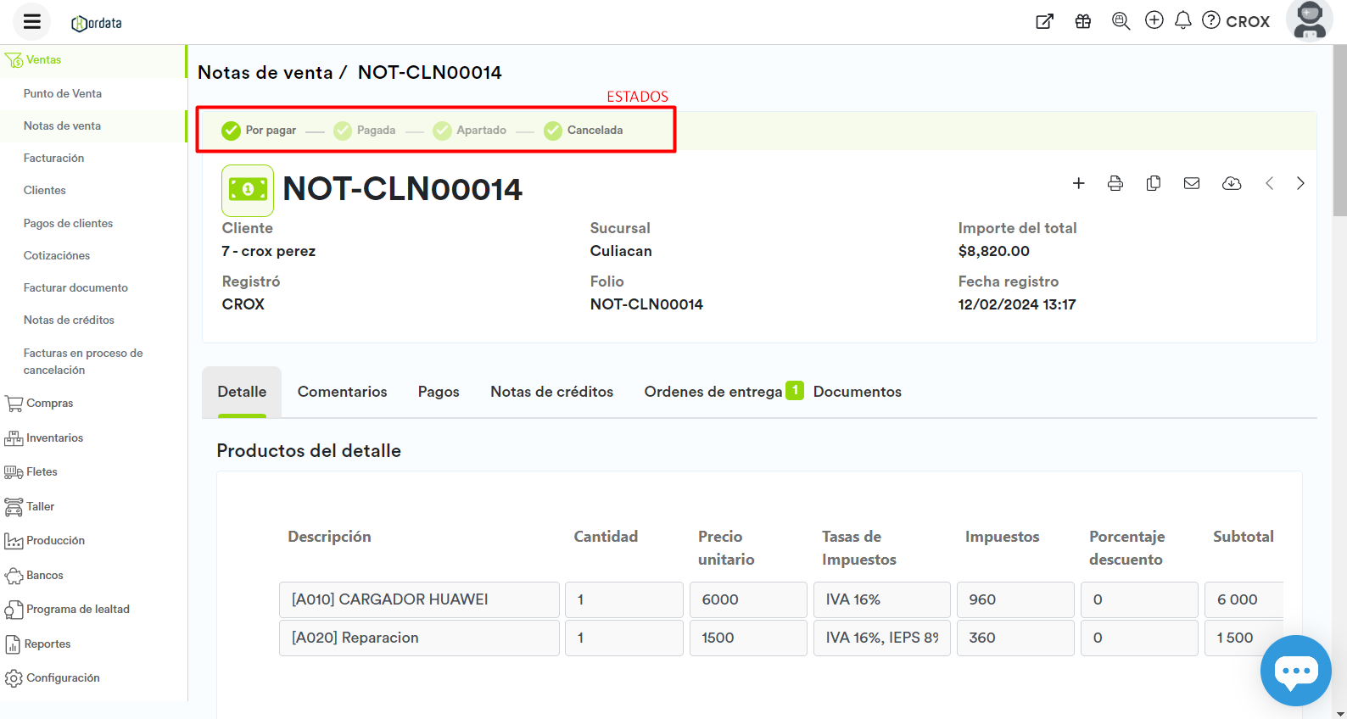Viewport: 1347px width, 719px height.
Task: Open the hamburger menu
Action: [x=32, y=22]
